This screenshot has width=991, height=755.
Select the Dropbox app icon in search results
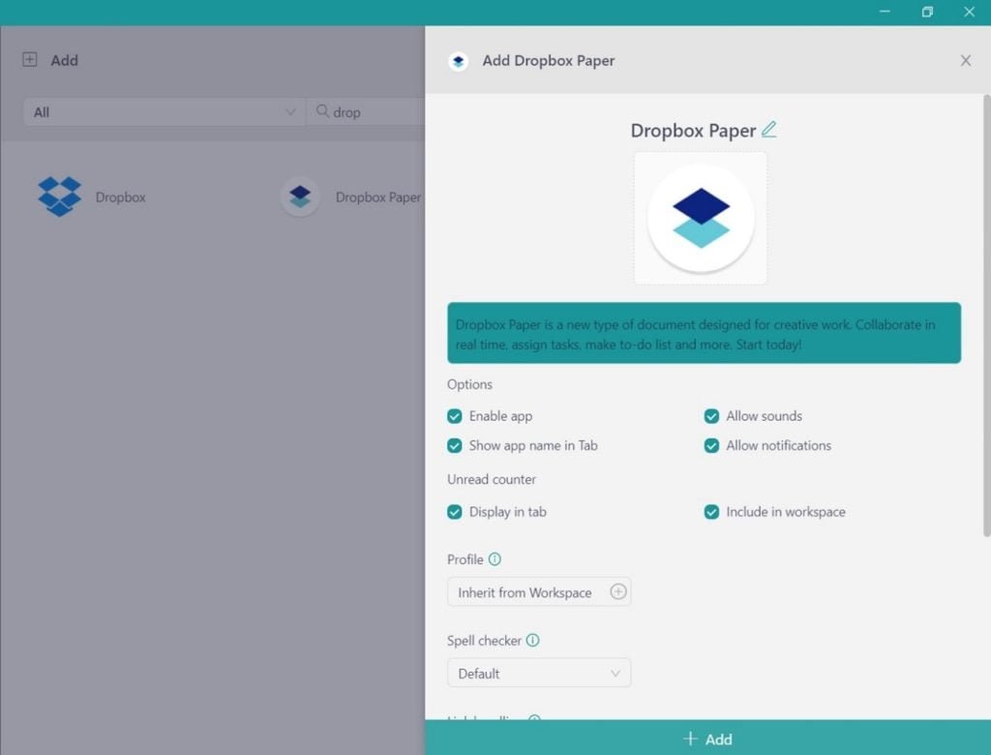coord(60,196)
